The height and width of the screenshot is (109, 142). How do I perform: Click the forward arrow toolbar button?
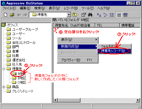(x=25, y=15)
